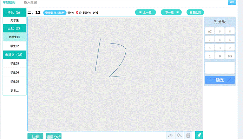The image size is (243, 139).
Task: Switch to 按人批阅 tab
Action: tap(30, 2)
